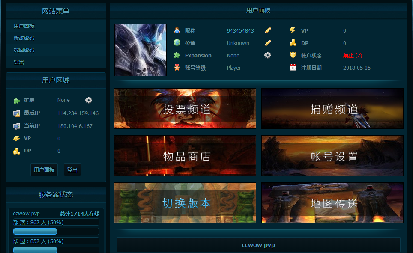
Task: Click the calendar registration date icon
Action: pyautogui.click(x=293, y=68)
